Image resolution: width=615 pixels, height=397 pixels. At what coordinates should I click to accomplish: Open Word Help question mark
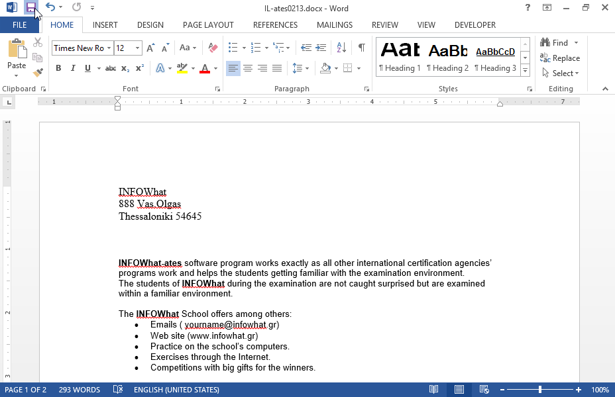(x=528, y=7)
